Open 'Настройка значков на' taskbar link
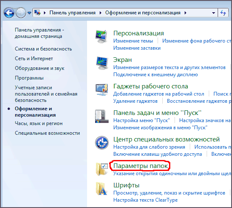Image resolution: width=232 pixels, height=208 pixels. pos(205,120)
